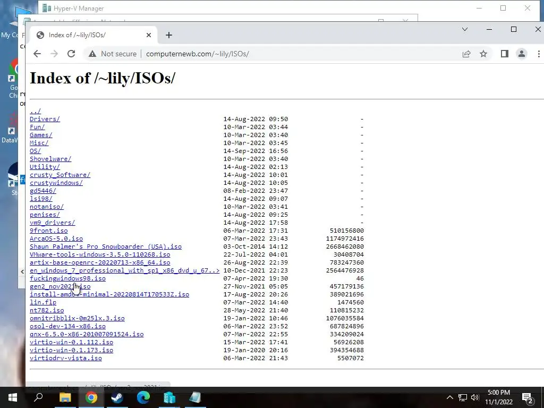Open the Misc/ directory link
Screen dimensions: 544x408
(x=39, y=143)
